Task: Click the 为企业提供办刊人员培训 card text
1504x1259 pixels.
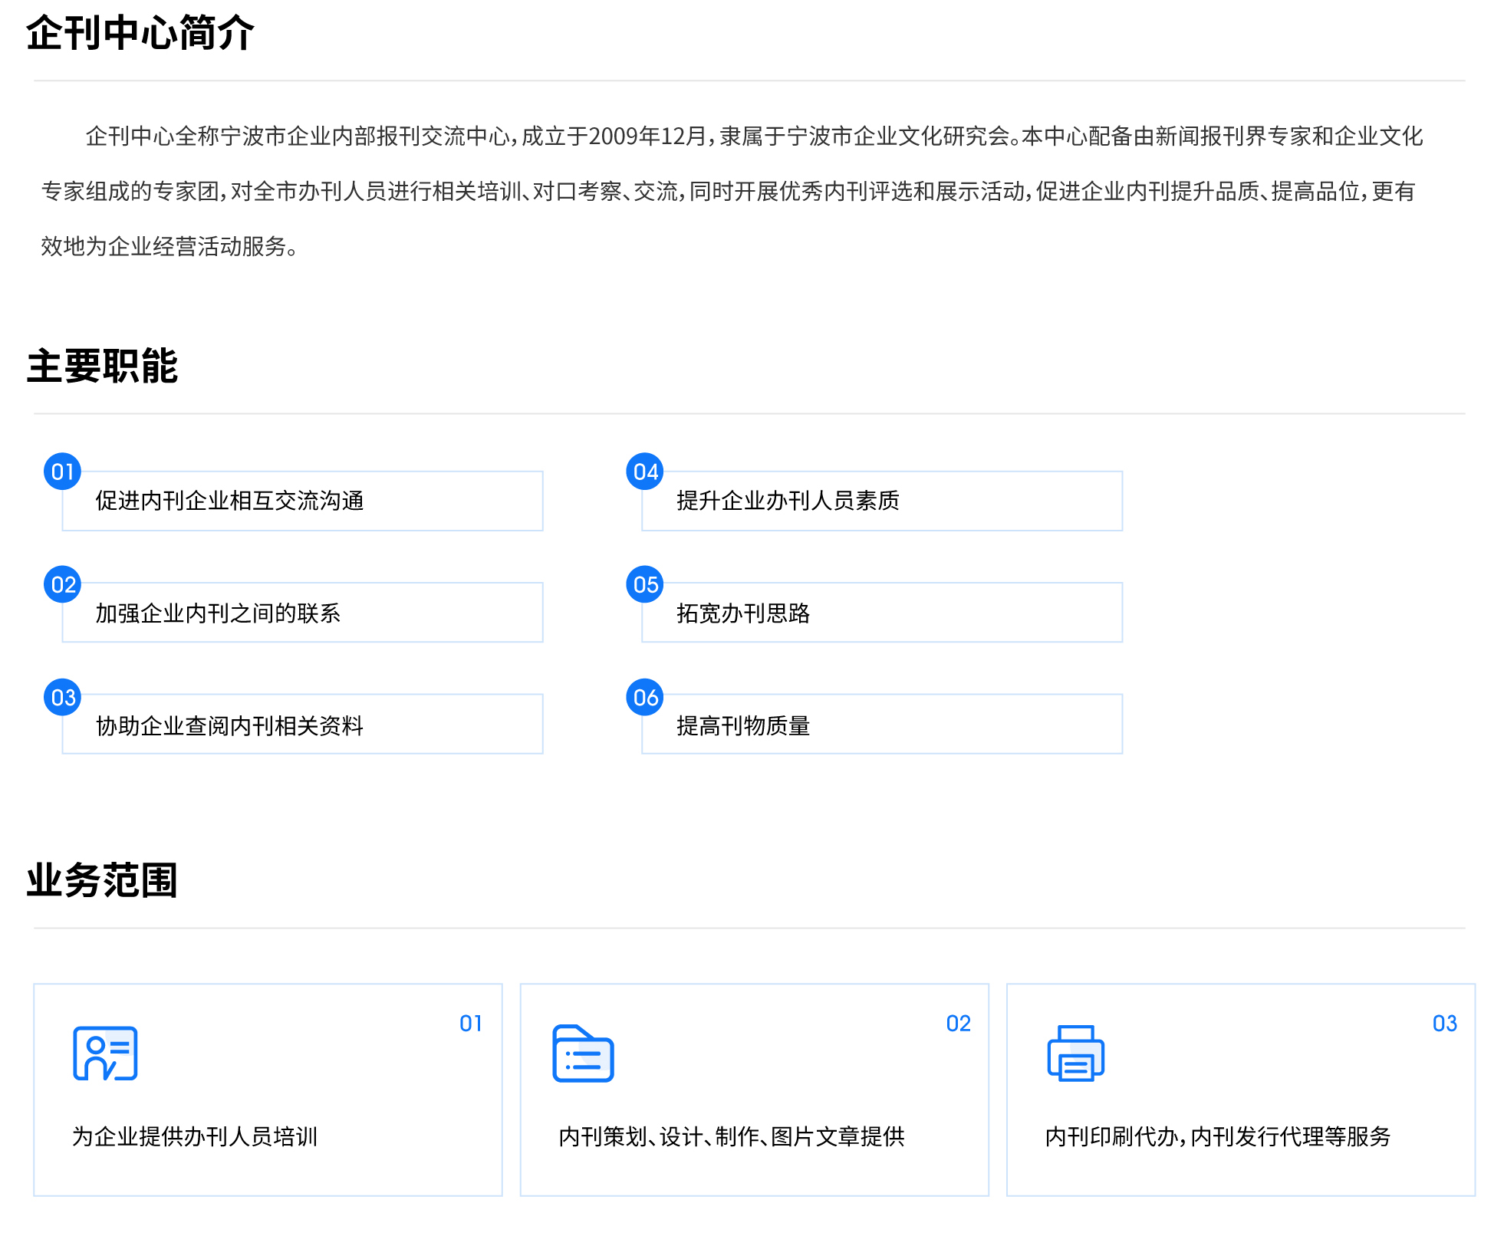Action: pos(195,1136)
